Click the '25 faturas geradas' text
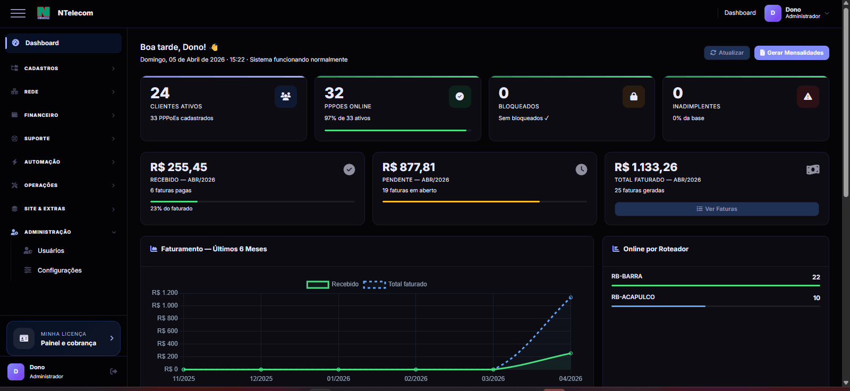The height and width of the screenshot is (391, 850). click(x=639, y=190)
